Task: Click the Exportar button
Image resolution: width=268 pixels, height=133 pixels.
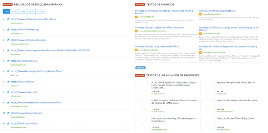Action: tap(140, 68)
